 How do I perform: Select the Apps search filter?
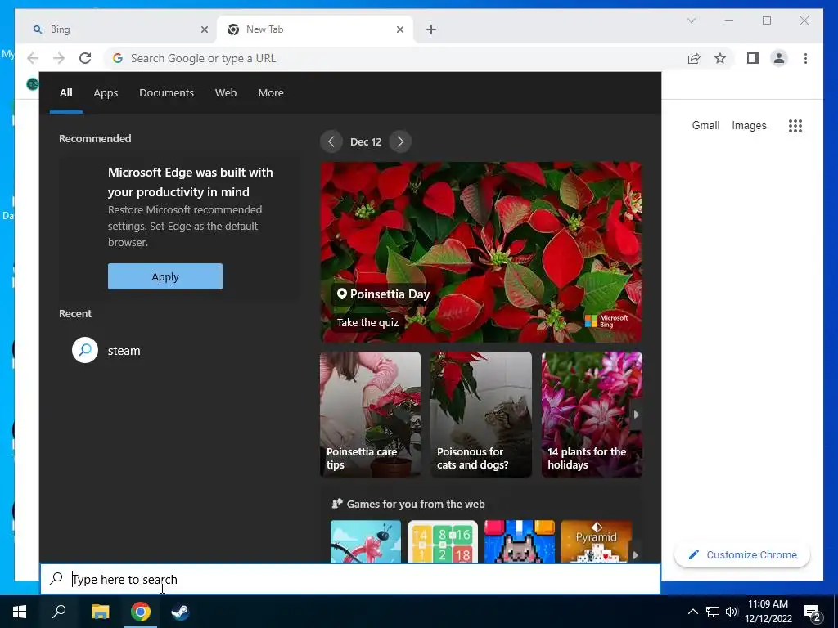[106, 93]
